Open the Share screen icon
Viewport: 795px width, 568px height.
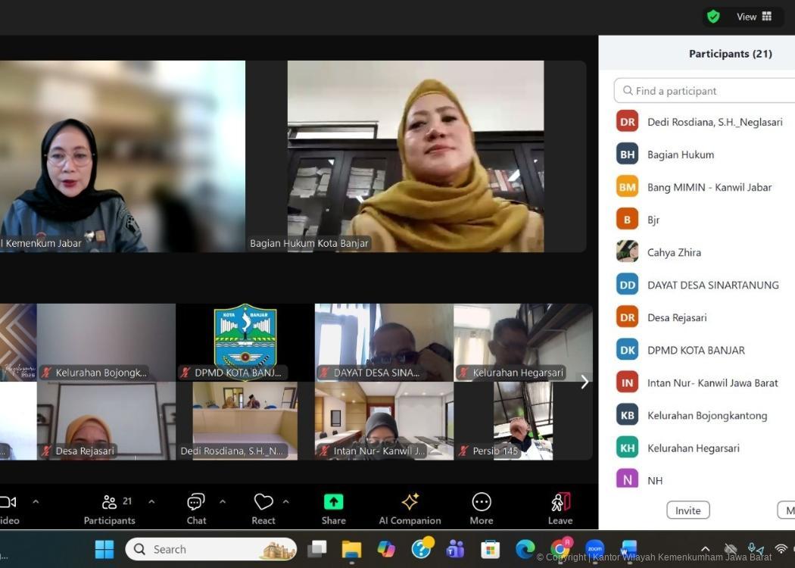click(333, 502)
